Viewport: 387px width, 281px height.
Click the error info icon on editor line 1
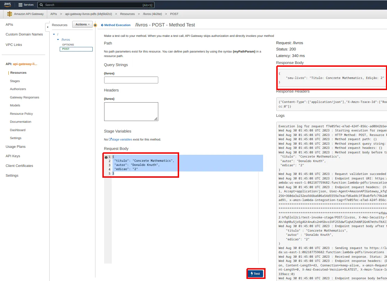[x=106, y=157]
